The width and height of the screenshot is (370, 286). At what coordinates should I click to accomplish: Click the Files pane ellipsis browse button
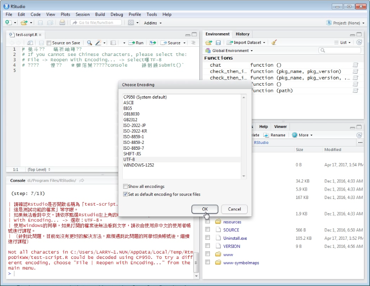360,143
